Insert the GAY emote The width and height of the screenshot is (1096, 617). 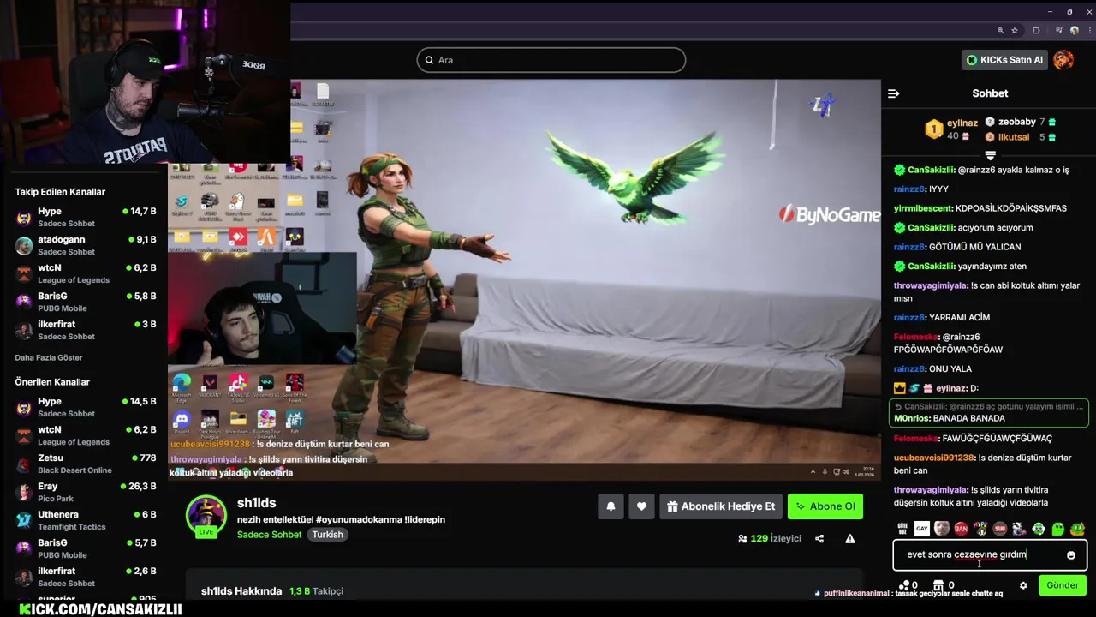[922, 529]
